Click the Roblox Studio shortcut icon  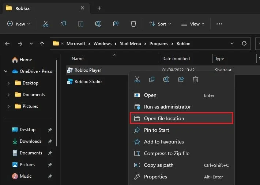point(70,82)
